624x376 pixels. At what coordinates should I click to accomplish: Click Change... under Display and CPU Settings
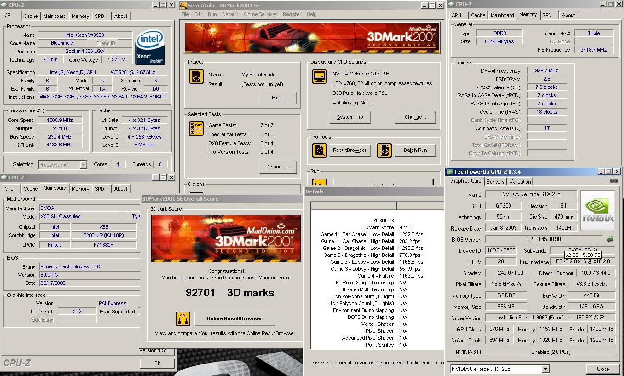(x=415, y=117)
